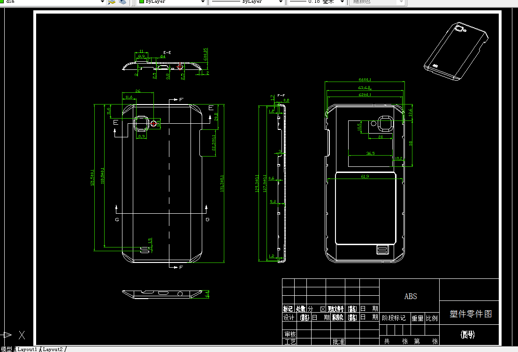Select the 审核 cell in title block

pyautogui.click(x=290, y=334)
